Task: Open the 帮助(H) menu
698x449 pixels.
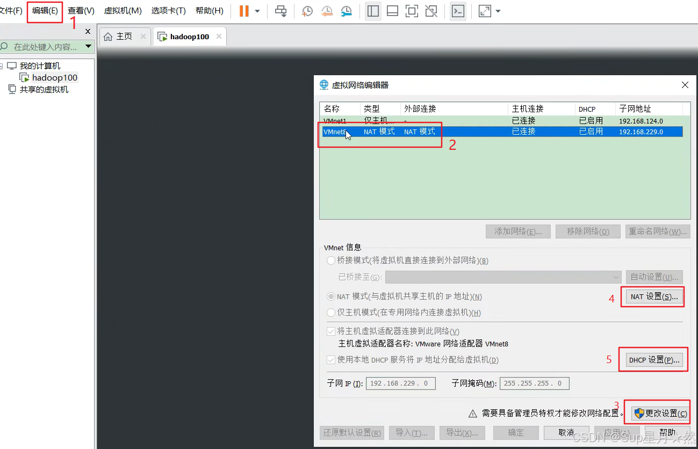Action: click(x=209, y=11)
